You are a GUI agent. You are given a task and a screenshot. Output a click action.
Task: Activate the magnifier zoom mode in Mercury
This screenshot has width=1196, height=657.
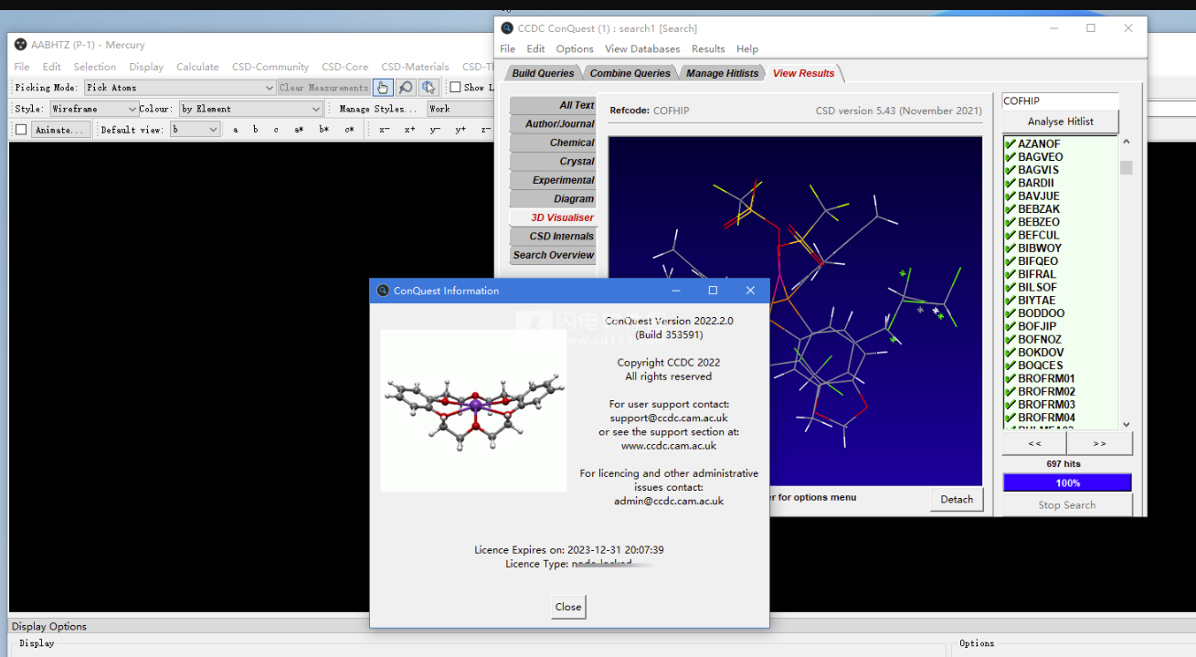tap(406, 88)
